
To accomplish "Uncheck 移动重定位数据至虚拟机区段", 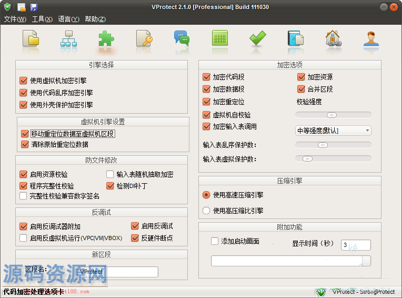I will (x=25, y=134).
